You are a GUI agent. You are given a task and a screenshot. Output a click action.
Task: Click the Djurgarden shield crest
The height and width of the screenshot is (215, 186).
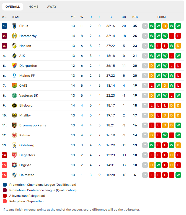(14, 66)
